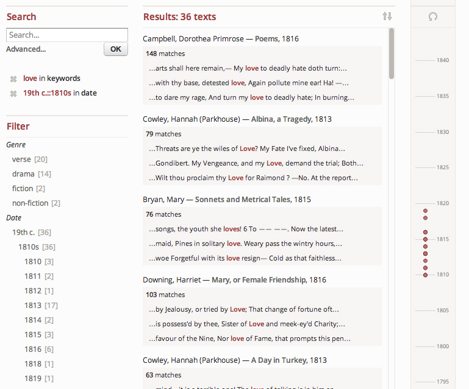Filter by verse genre
This screenshot has width=469, height=389.
pos(21,159)
